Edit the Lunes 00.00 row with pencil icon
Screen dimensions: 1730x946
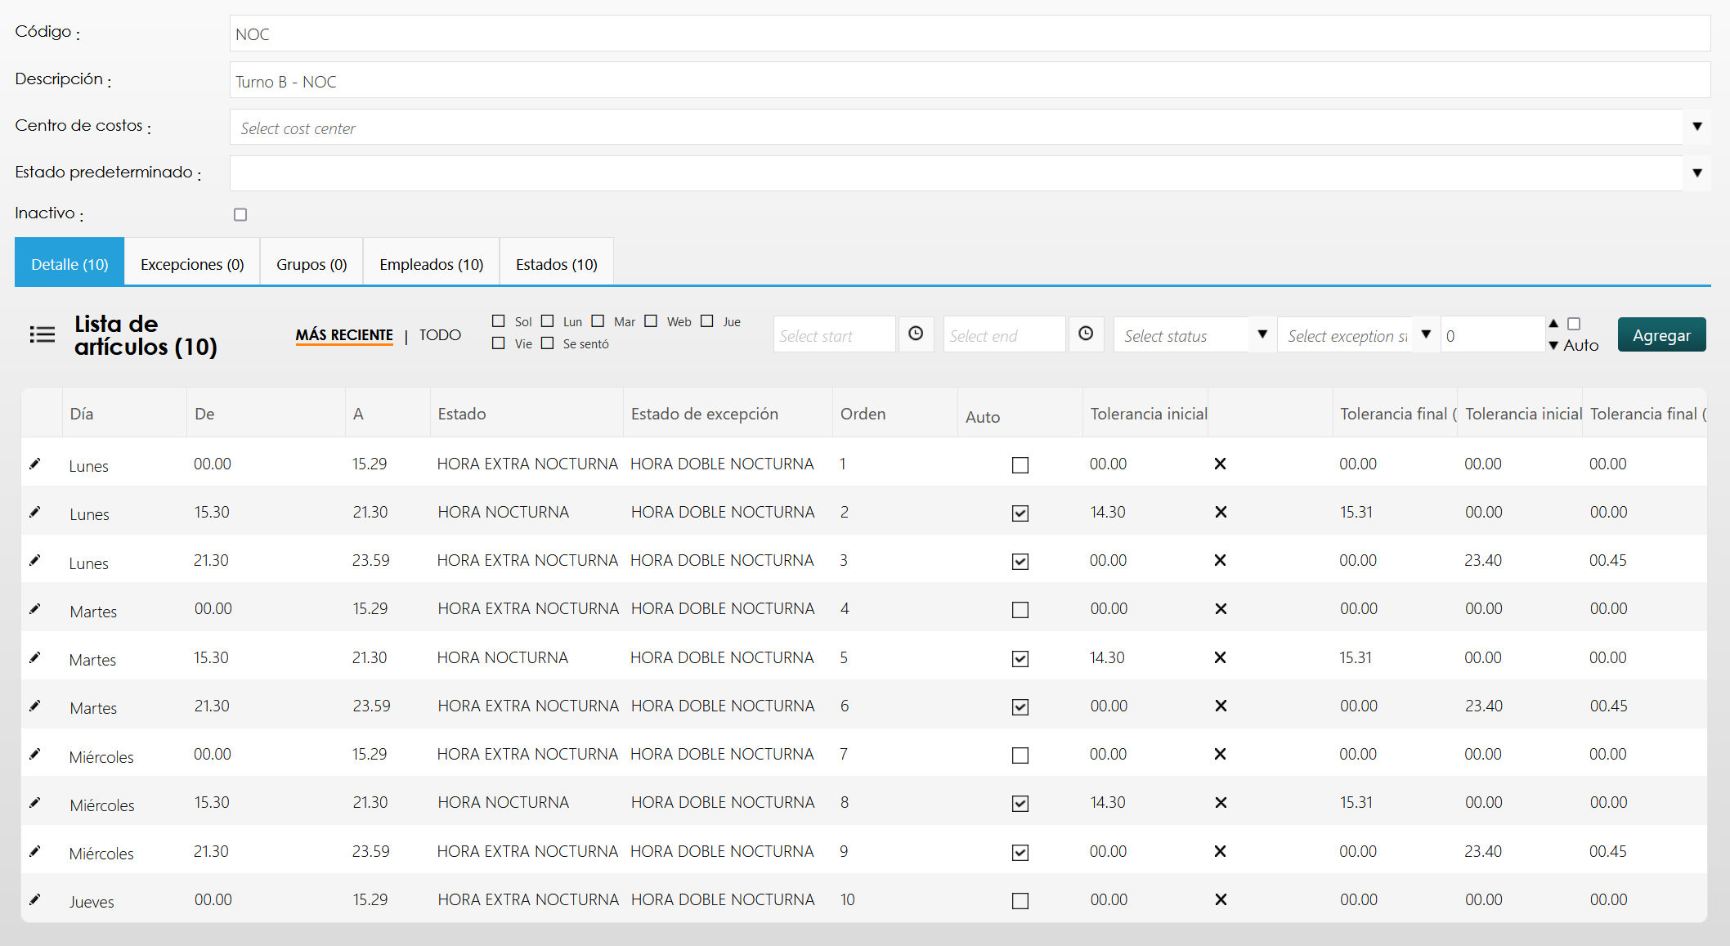[34, 464]
